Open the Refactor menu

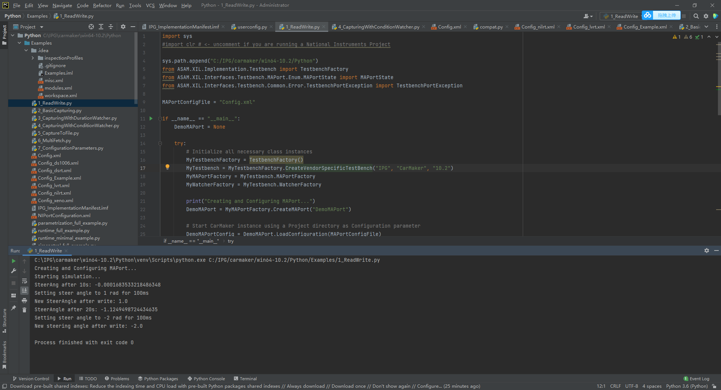(102, 5)
